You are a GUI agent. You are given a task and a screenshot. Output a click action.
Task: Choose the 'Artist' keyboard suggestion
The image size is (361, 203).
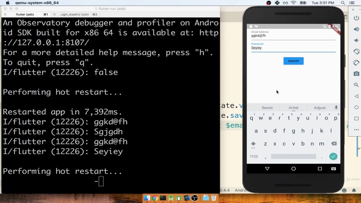[293, 108]
